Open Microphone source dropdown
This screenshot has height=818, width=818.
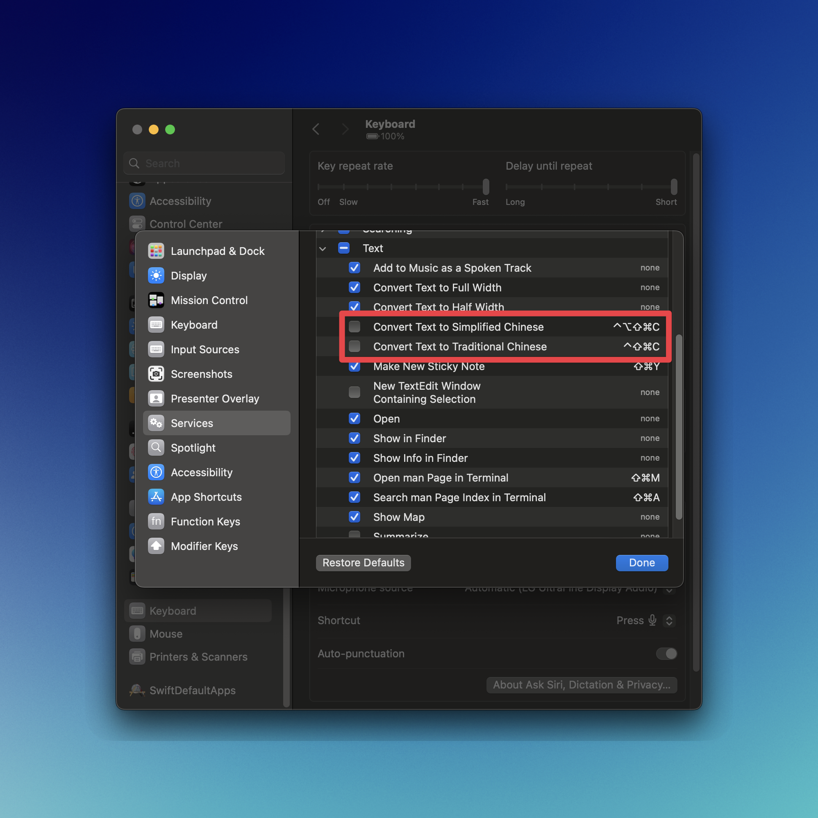click(668, 589)
